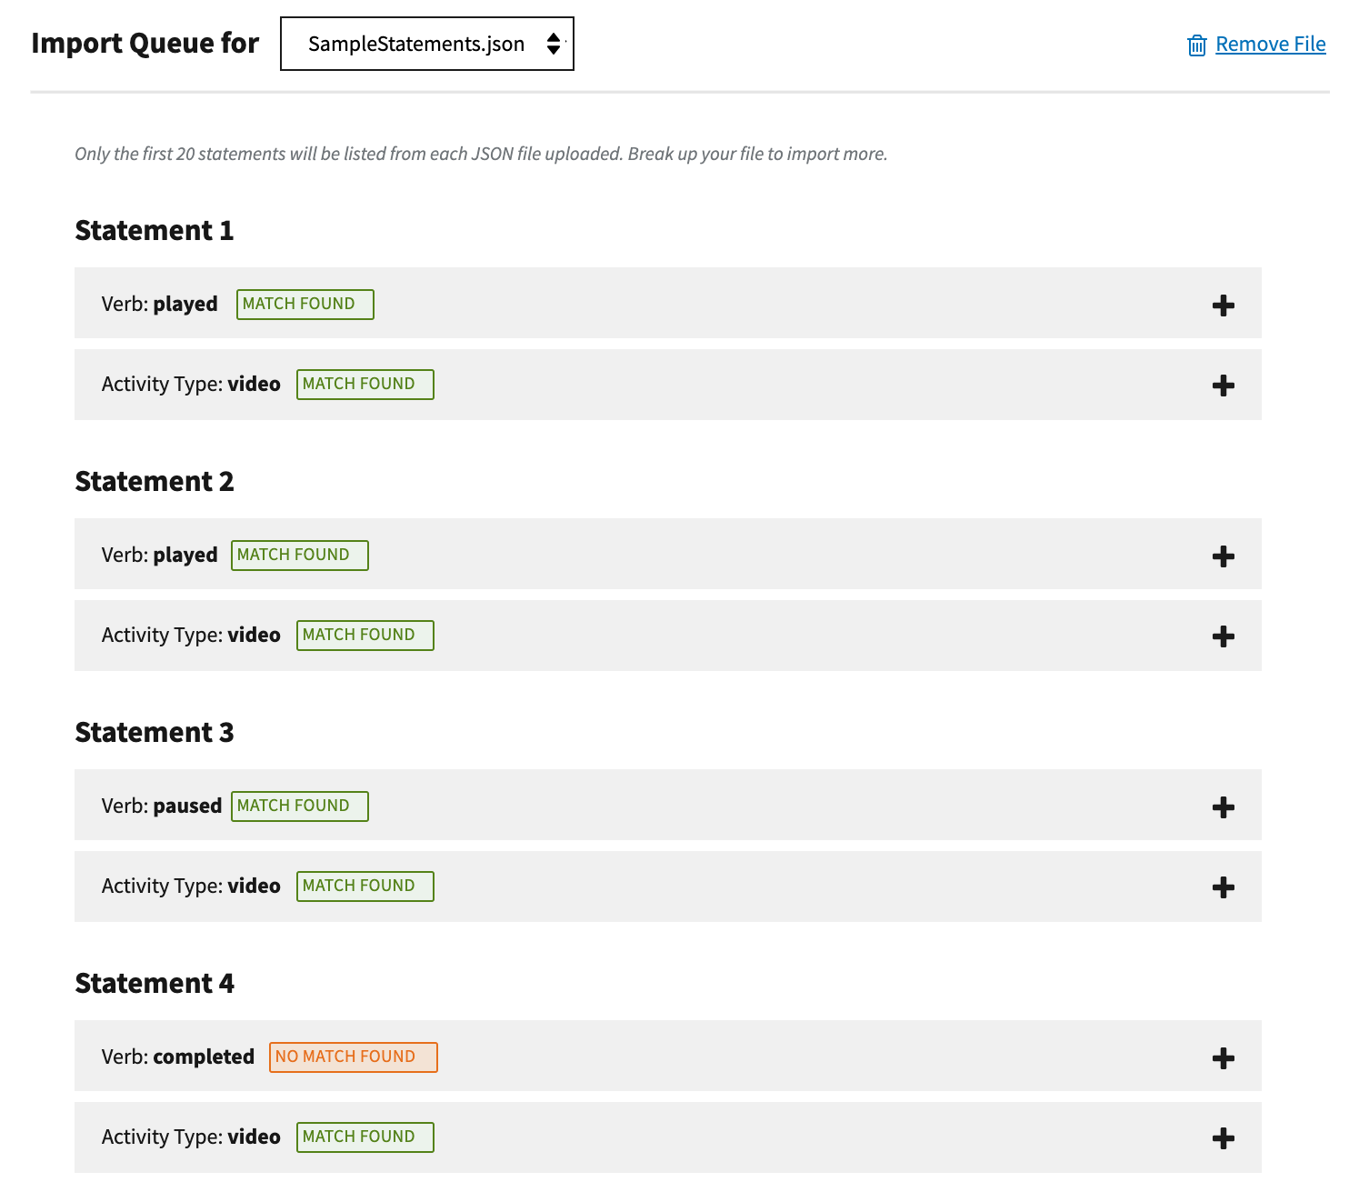Click the Remove File link
This screenshot has width=1349, height=1202.
coord(1270,44)
